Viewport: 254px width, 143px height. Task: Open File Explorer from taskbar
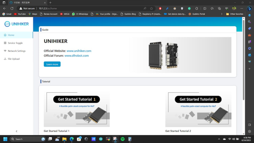(x=64, y=139)
